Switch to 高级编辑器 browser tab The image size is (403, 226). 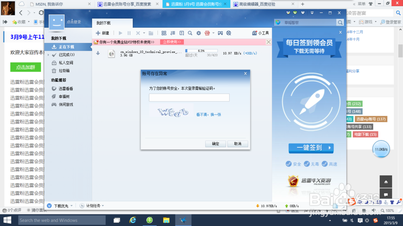(263, 4)
